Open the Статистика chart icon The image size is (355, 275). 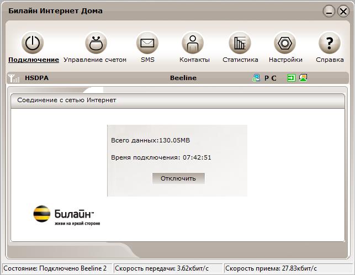pyautogui.click(x=240, y=43)
